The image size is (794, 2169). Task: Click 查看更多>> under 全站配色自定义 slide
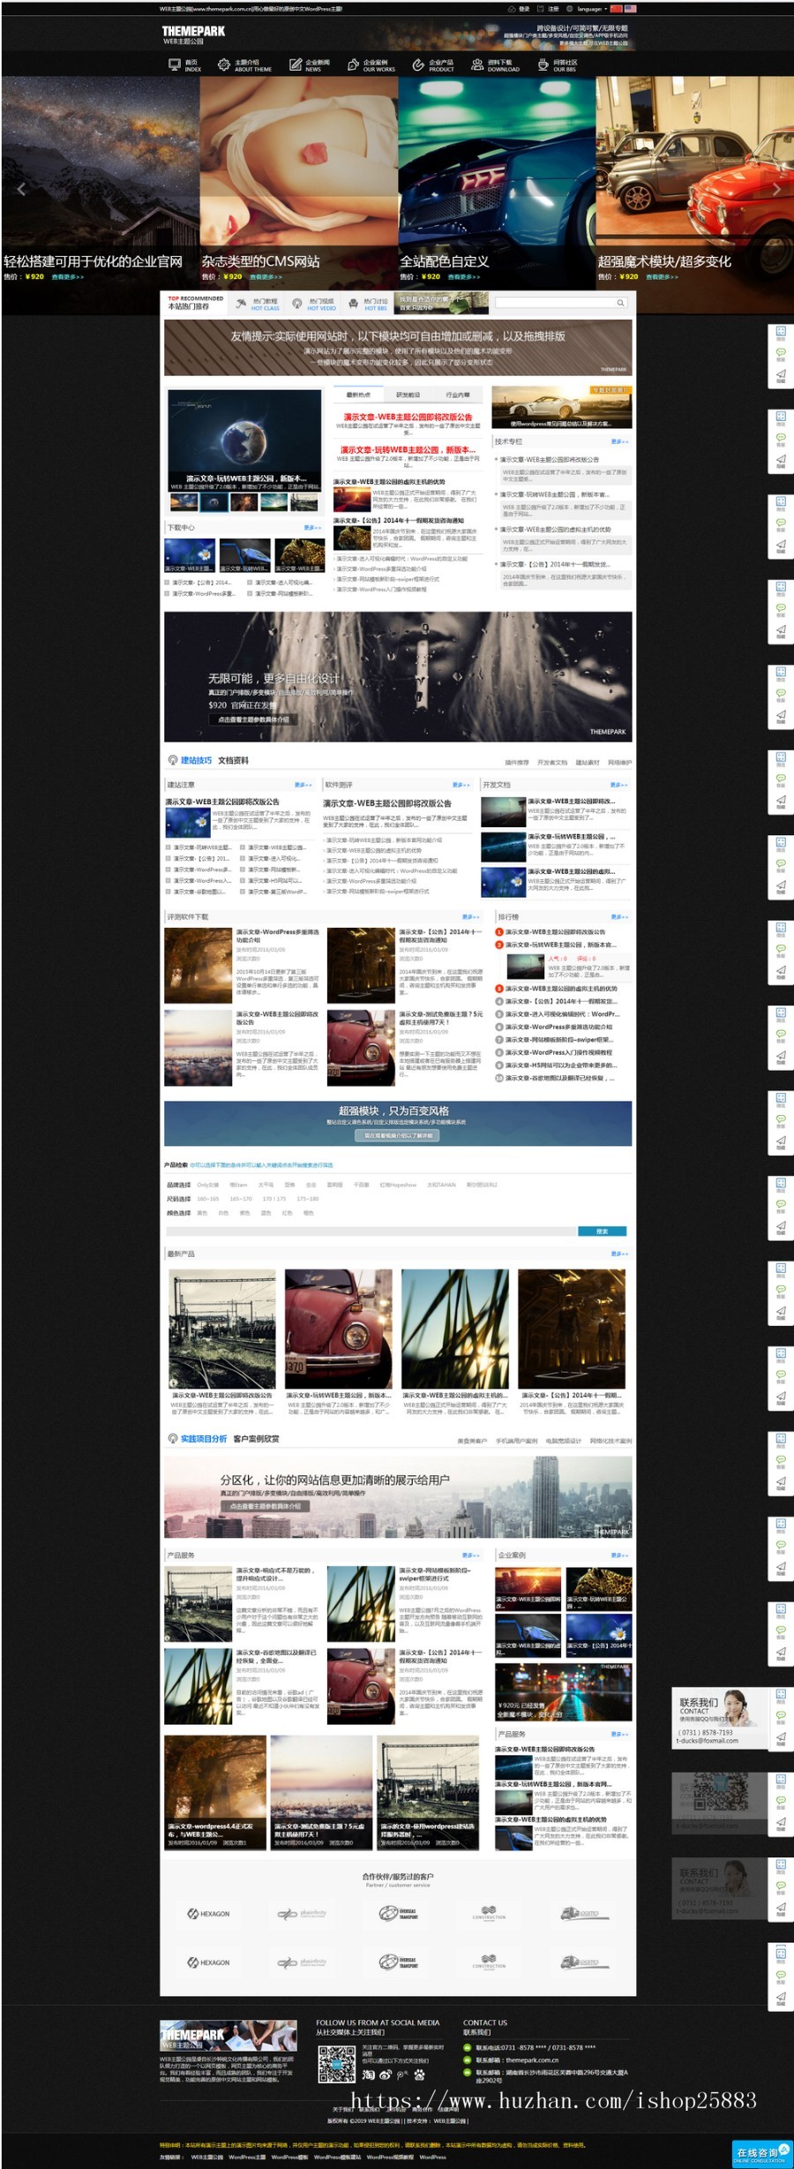(x=464, y=277)
